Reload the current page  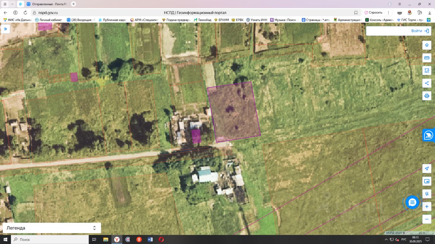click(25, 13)
